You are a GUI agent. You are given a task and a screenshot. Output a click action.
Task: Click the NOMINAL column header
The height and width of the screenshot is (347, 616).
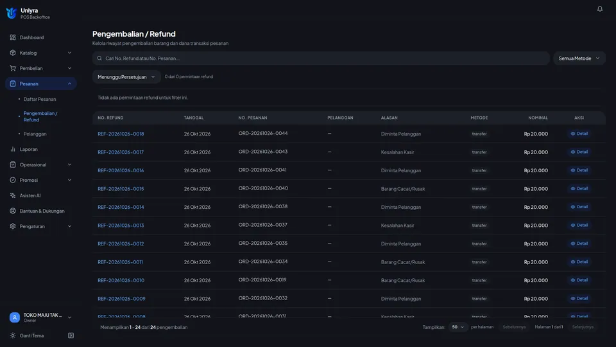[x=538, y=118]
